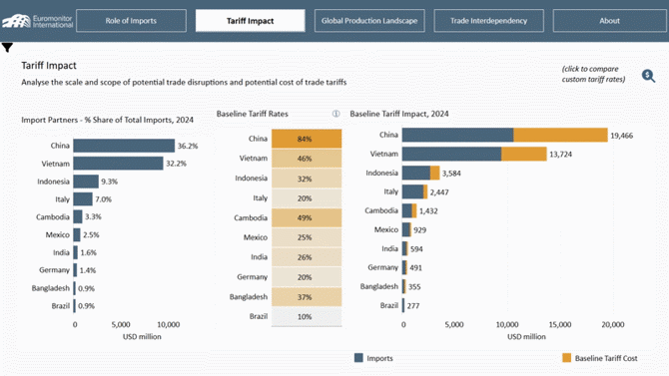Click Italy's 7.0% import share bar
This screenshot has height=376, width=669.
tap(83, 199)
